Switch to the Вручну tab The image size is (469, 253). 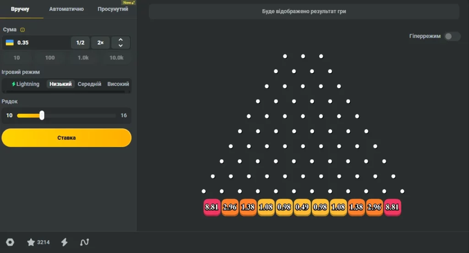pos(20,9)
